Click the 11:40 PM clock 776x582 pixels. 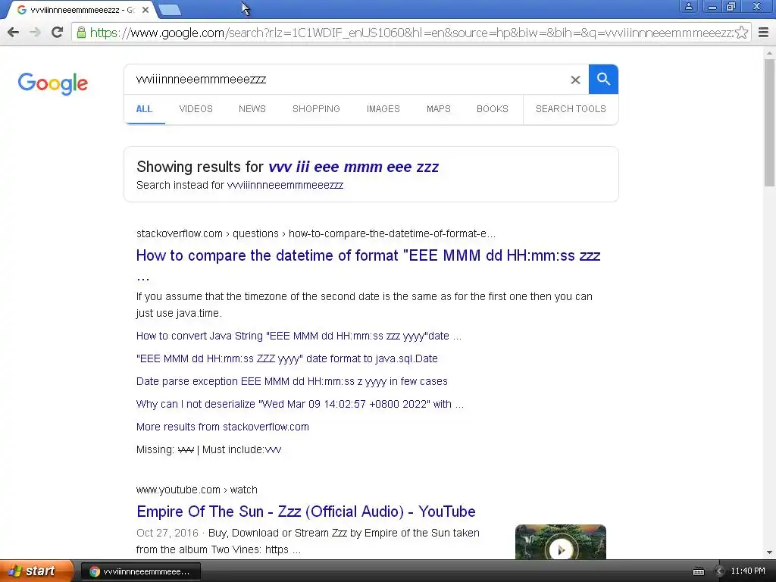pyautogui.click(x=748, y=571)
